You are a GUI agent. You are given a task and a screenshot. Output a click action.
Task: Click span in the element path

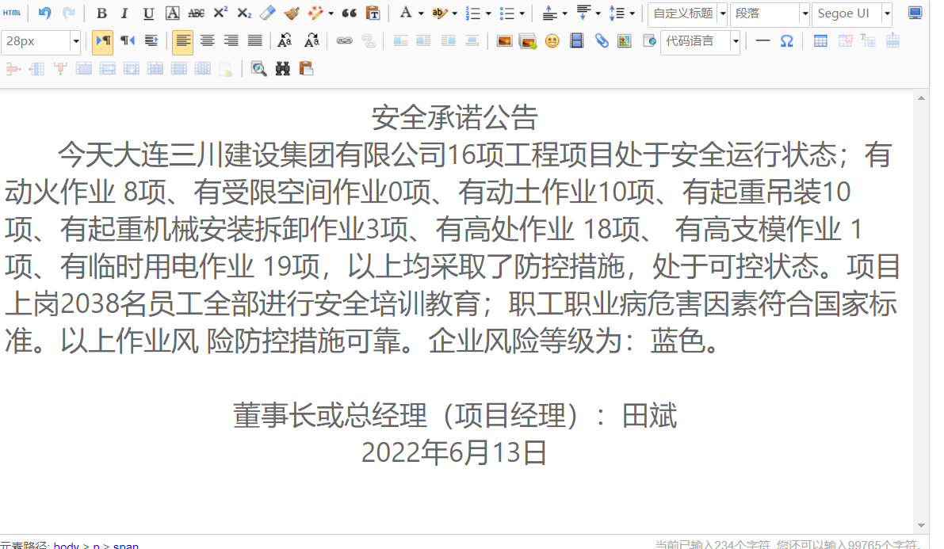126,545
